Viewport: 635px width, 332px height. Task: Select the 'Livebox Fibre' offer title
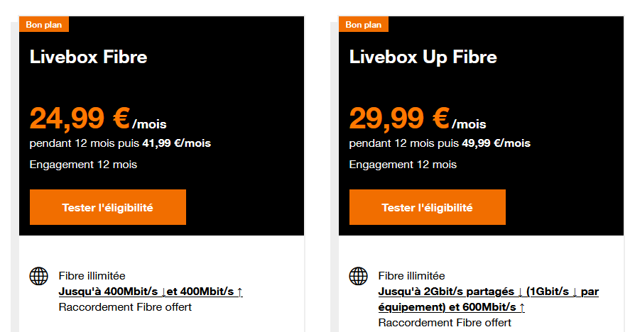pyautogui.click(x=88, y=57)
